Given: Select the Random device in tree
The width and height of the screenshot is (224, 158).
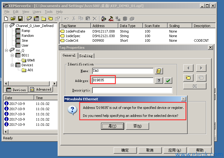Looking at the screenshot, I should 27,36.
